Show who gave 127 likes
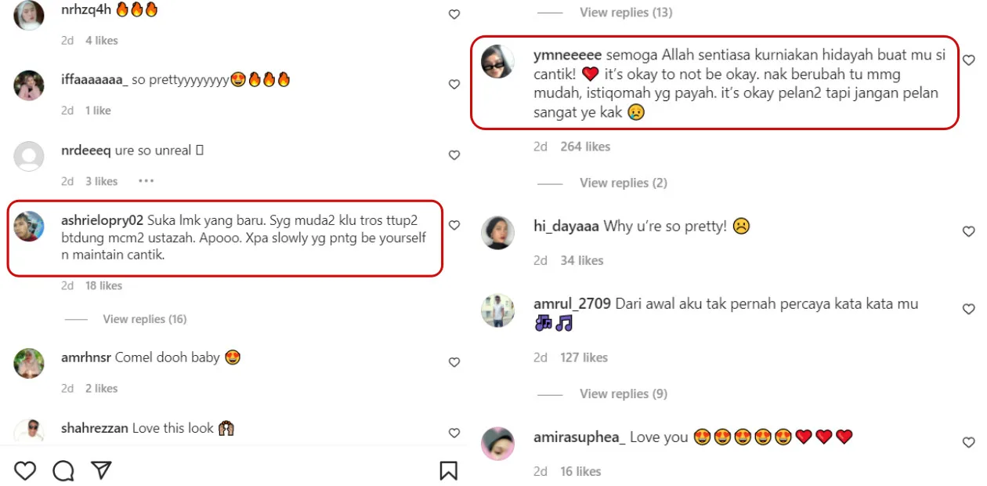The height and width of the screenshot is (486, 987). 584,357
